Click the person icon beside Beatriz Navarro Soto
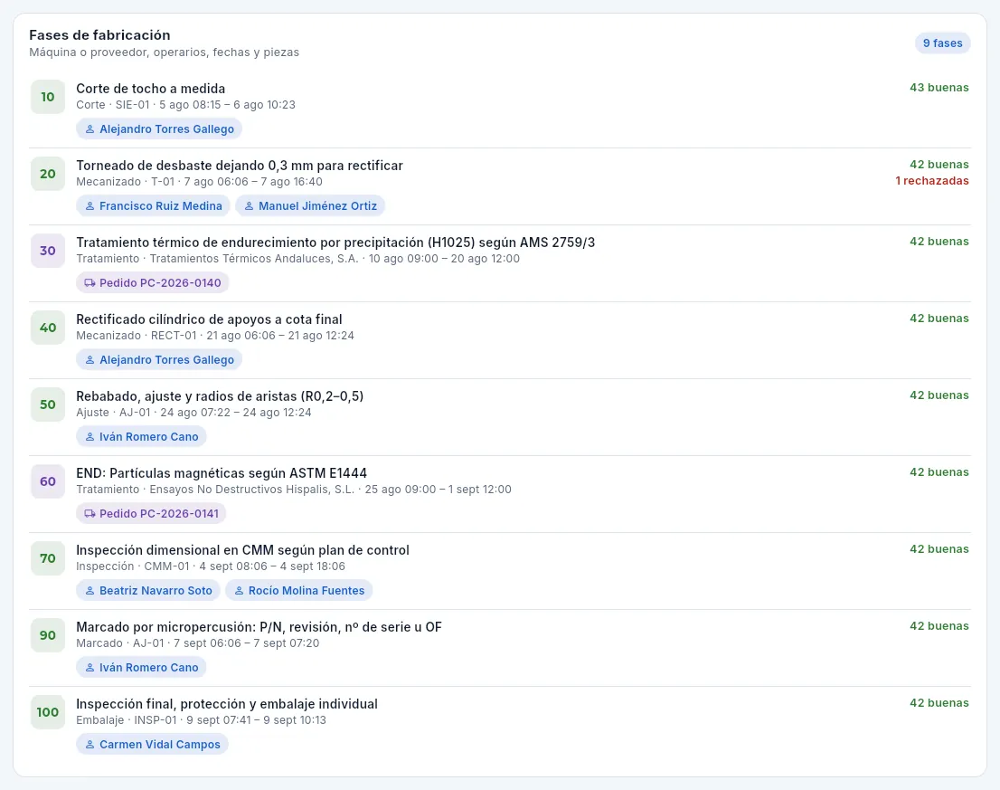The image size is (1000, 790). [x=90, y=591]
